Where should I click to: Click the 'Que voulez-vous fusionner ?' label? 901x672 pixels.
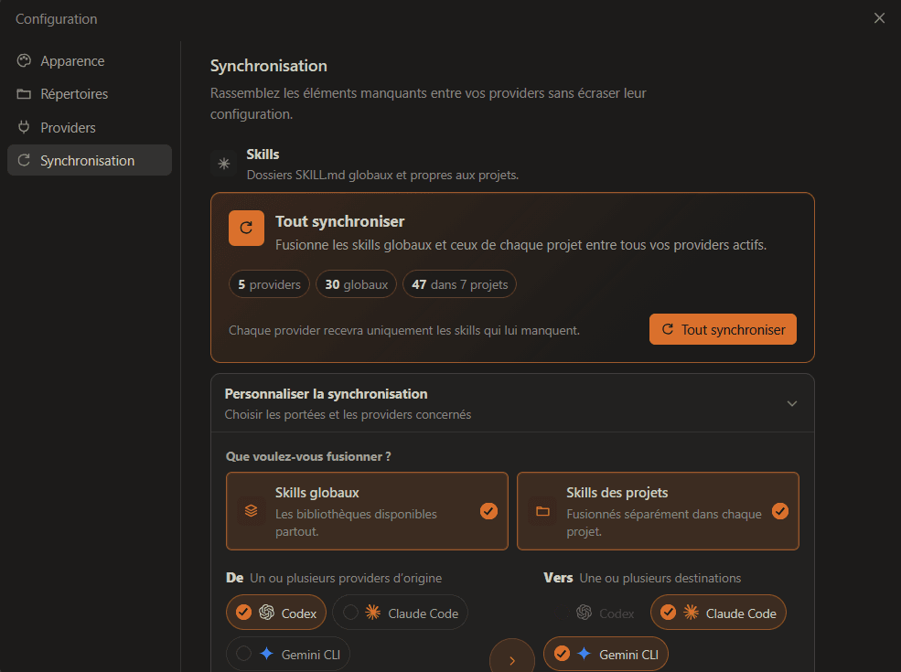tap(308, 456)
